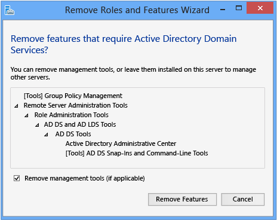Maximize the wizard window

click(239, 8)
